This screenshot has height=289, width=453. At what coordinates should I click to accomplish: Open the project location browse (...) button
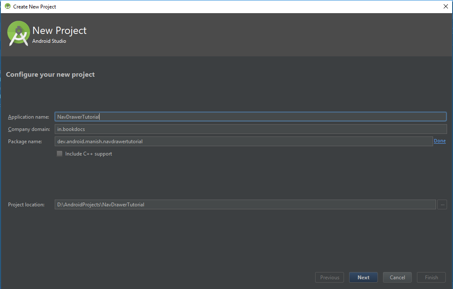click(x=442, y=204)
